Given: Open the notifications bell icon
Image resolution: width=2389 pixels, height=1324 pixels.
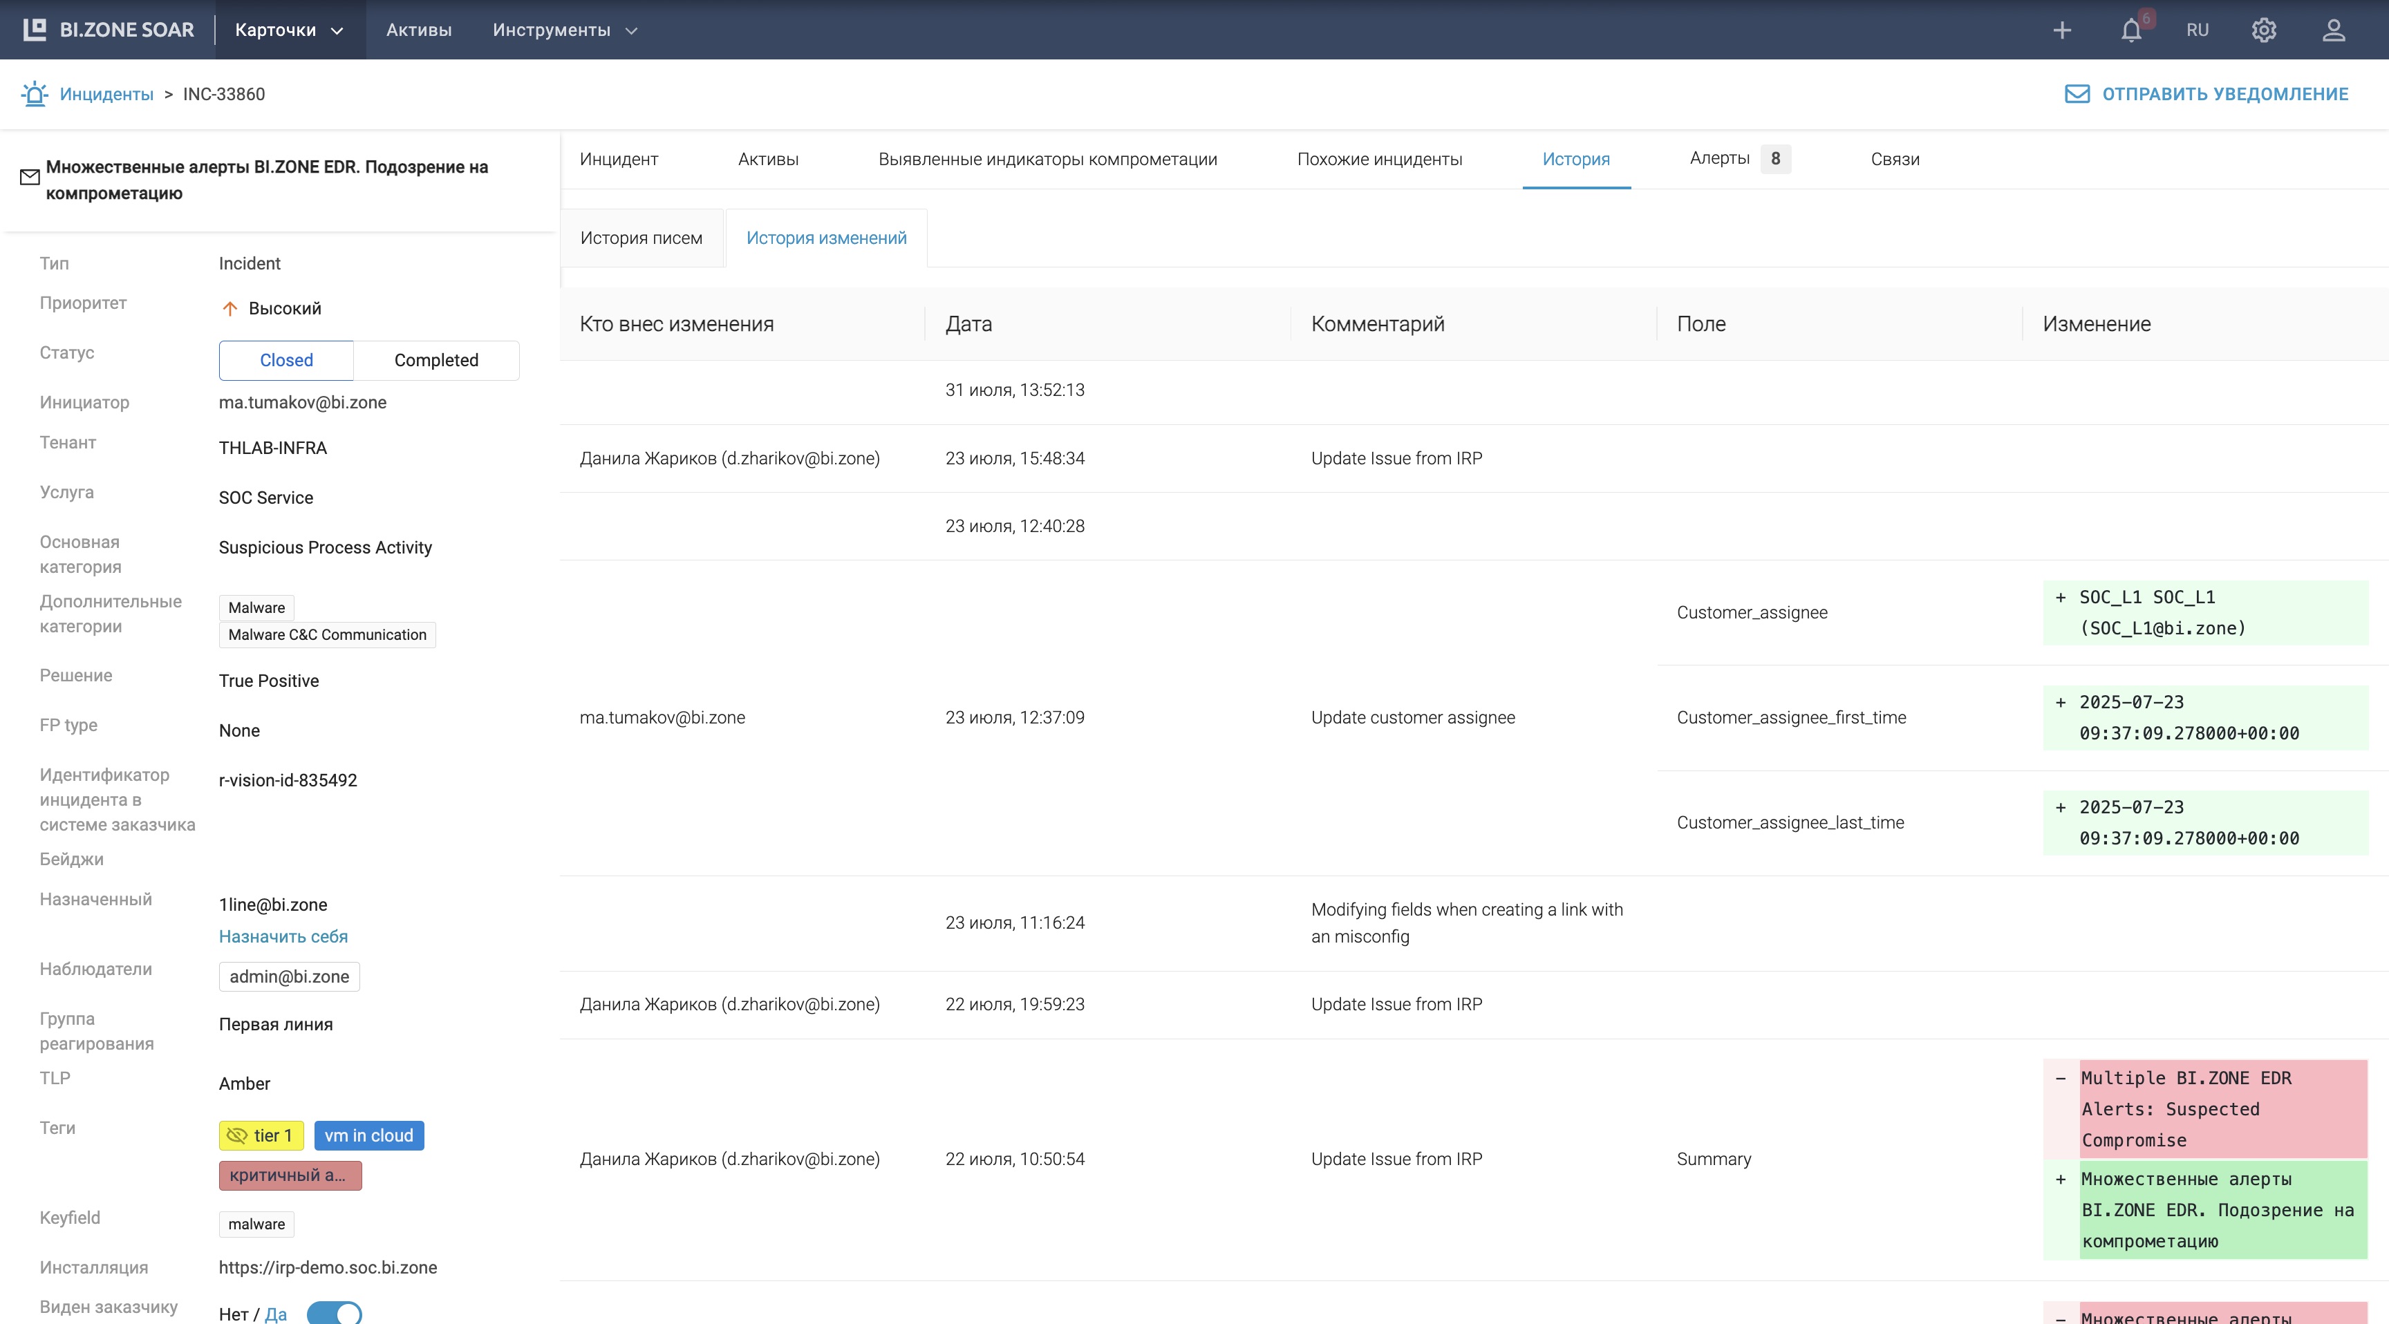Looking at the screenshot, I should click(x=2131, y=30).
